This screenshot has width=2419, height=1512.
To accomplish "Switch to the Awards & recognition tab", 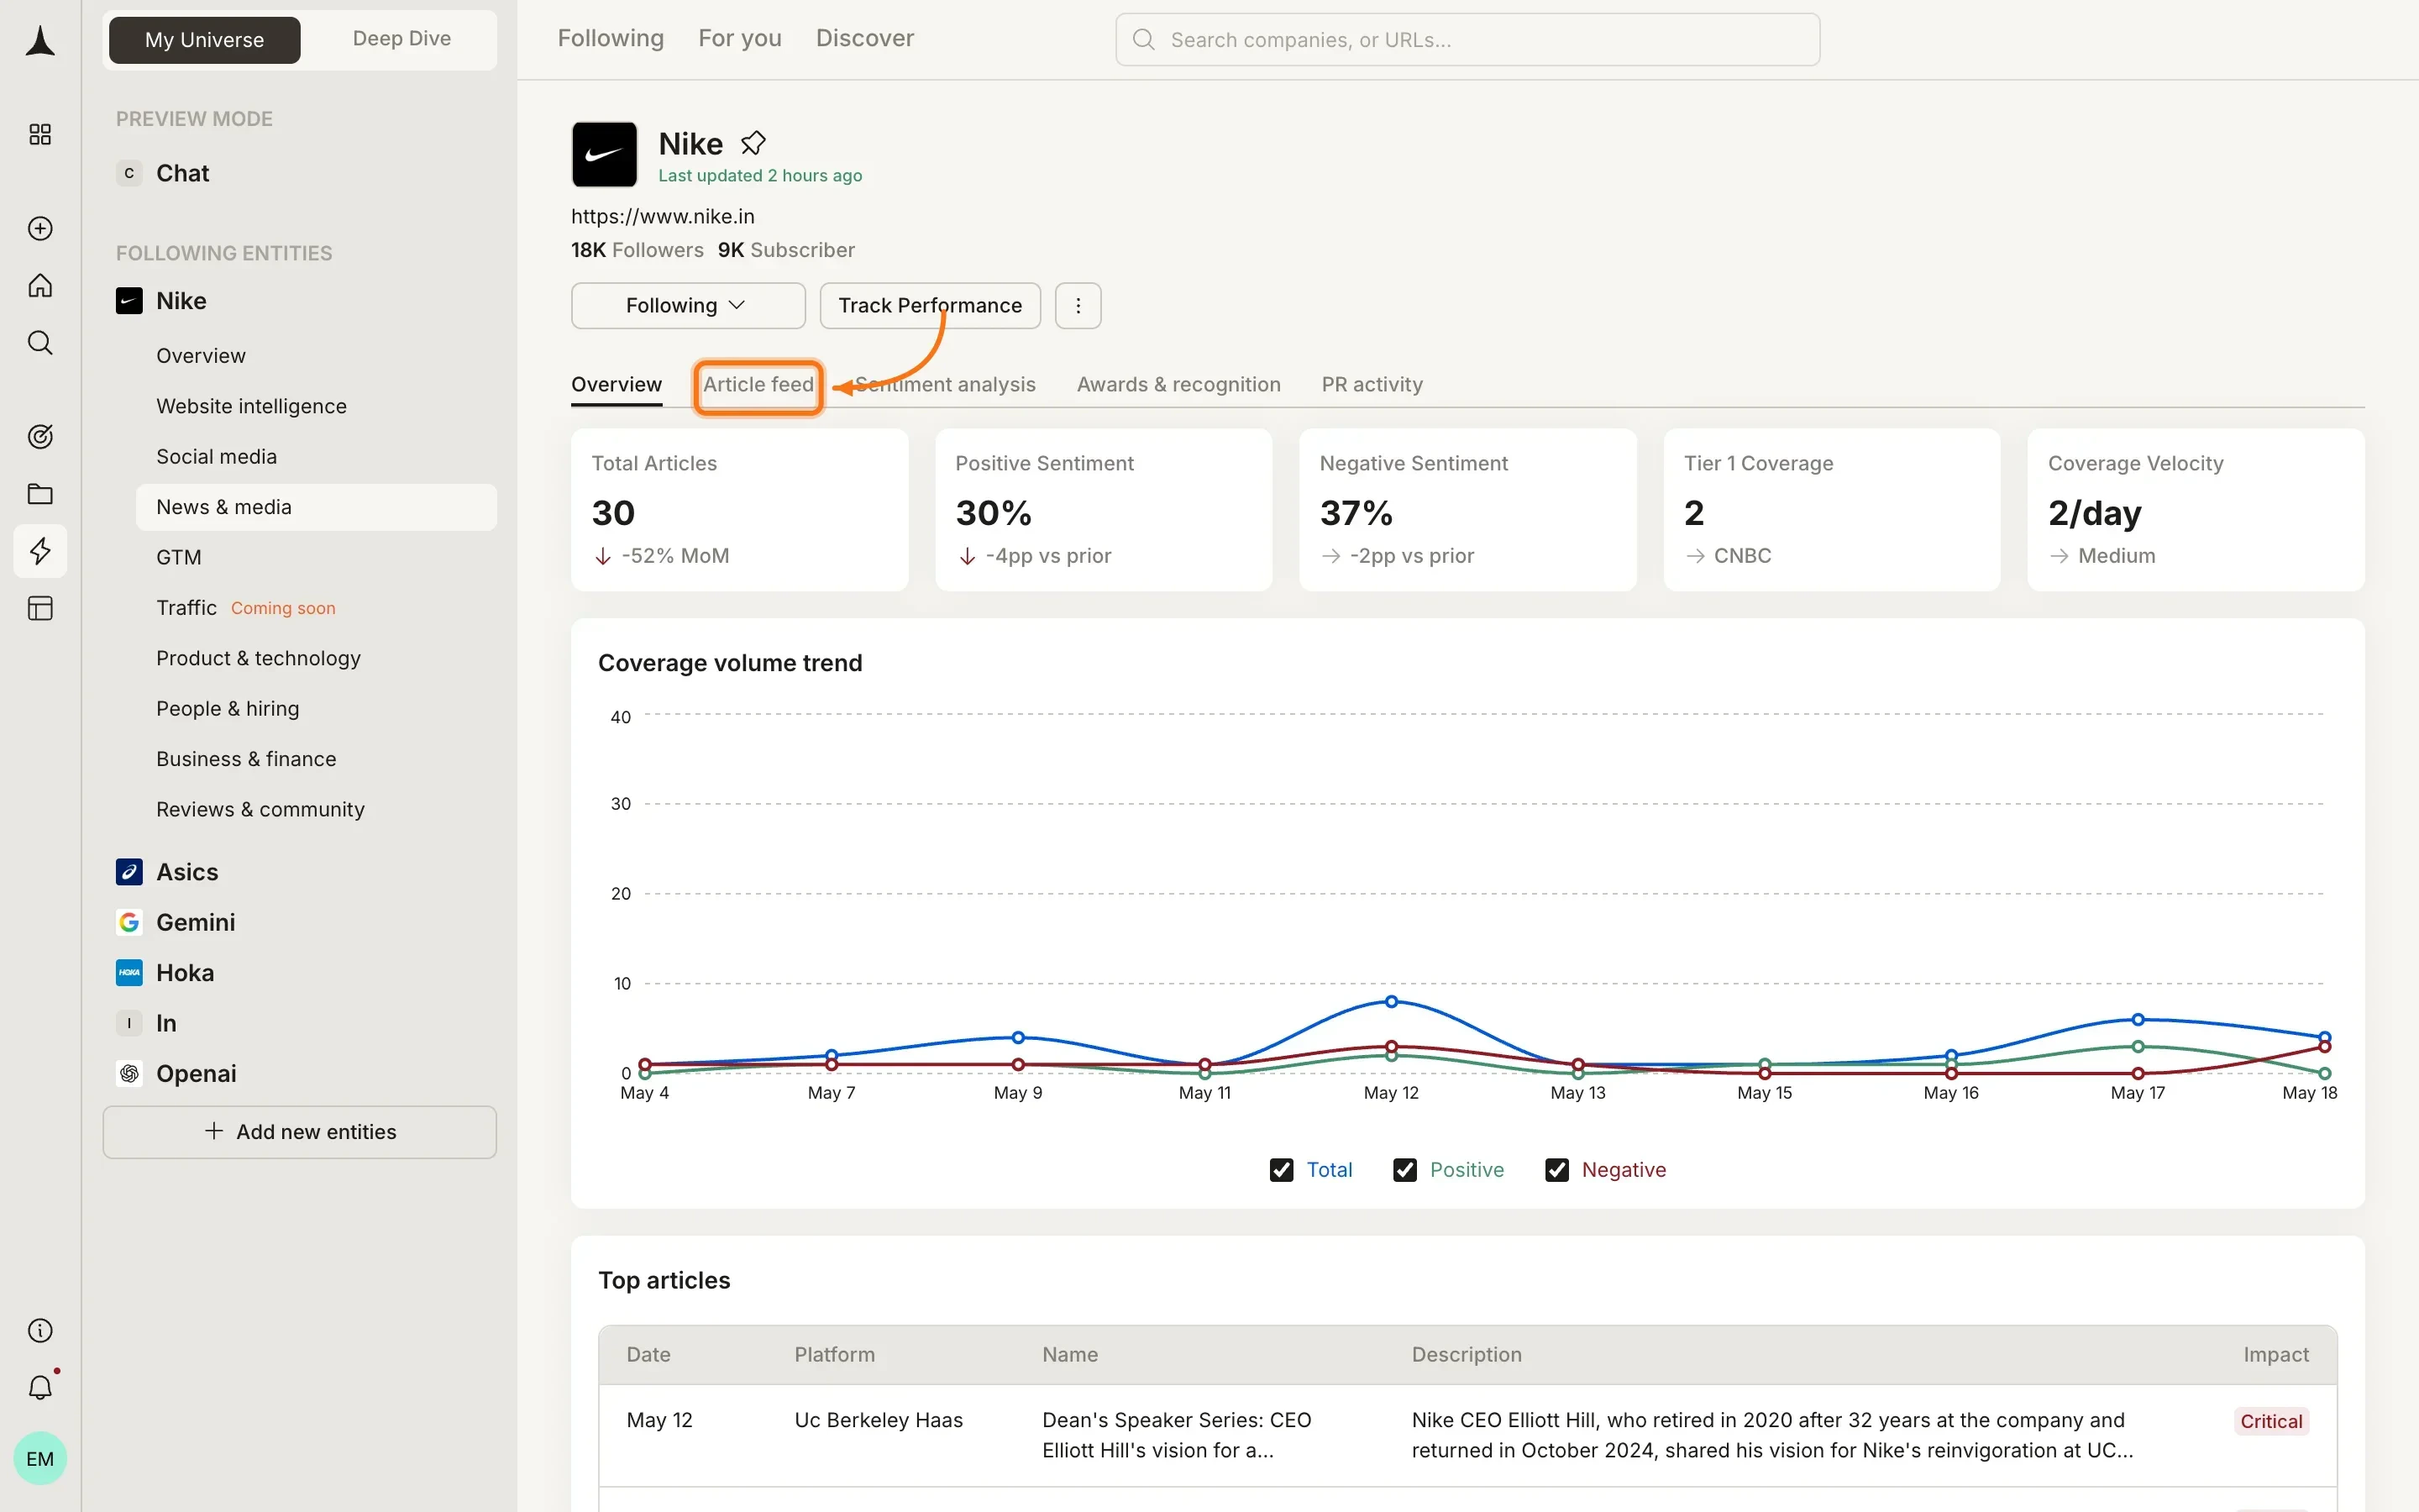I will tap(1178, 385).
